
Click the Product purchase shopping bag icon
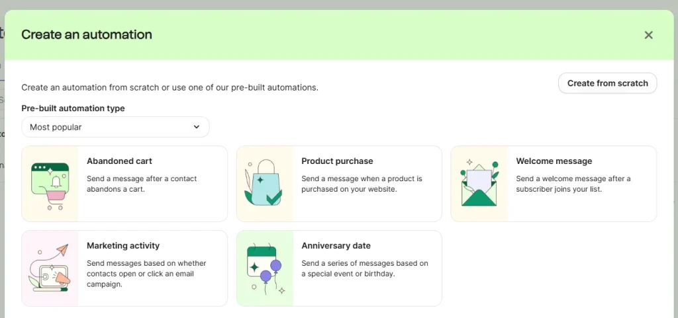click(264, 184)
